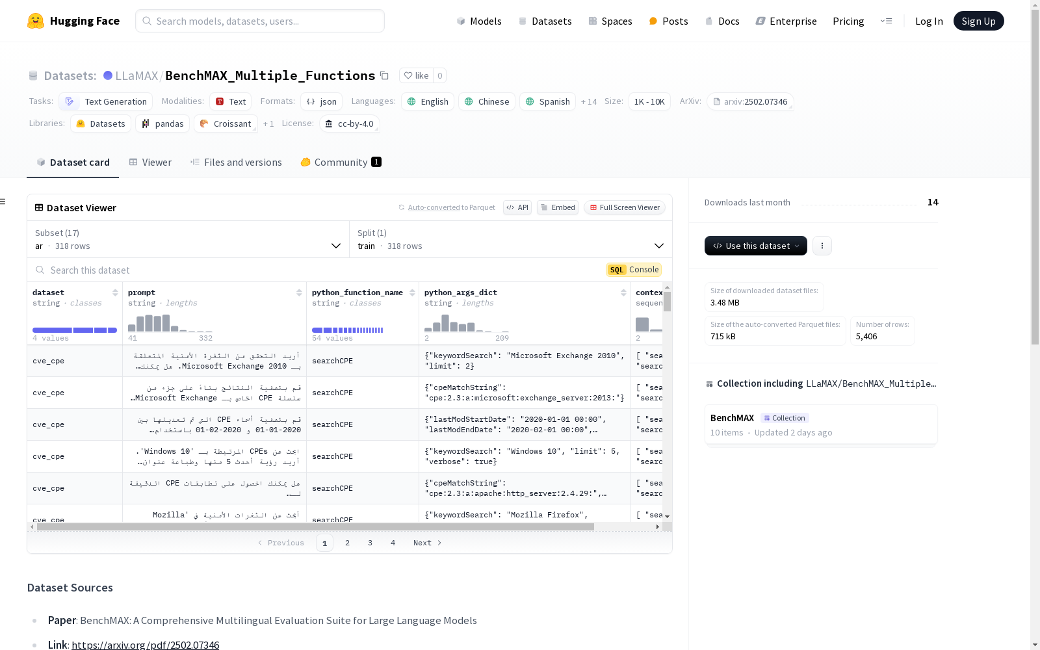
Task: Sort the python_args_dict column
Action: [623, 292]
